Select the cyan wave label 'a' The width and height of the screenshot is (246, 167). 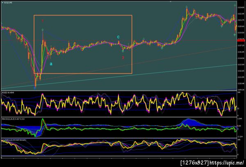(51, 64)
